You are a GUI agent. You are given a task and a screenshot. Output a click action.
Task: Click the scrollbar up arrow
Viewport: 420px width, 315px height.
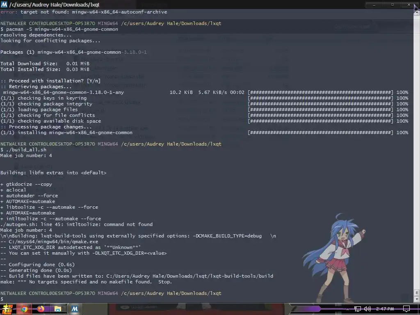(x=417, y=12)
